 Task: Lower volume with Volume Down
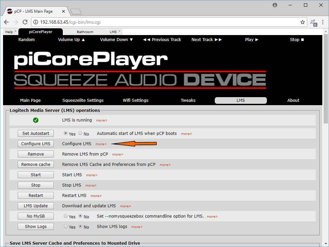point(117,40)
